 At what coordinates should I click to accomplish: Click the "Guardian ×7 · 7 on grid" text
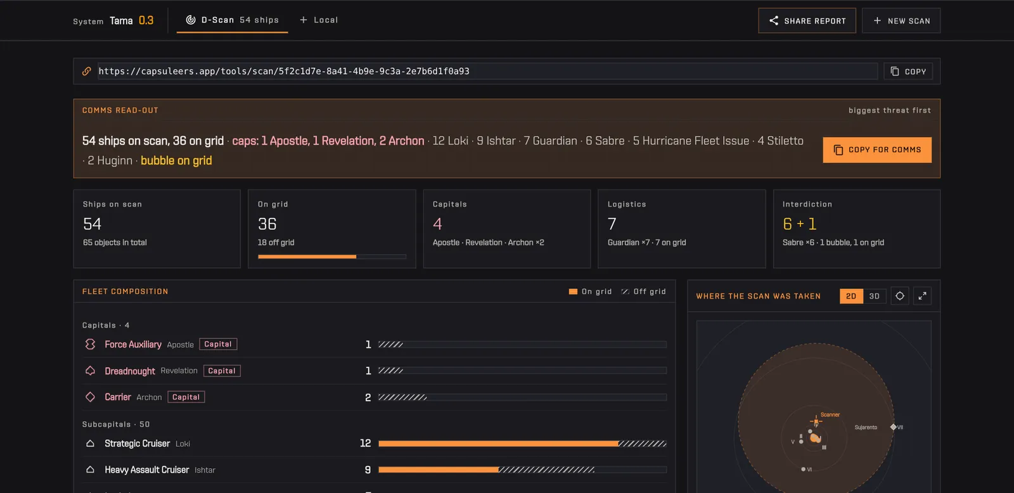[x=647, y=243]
